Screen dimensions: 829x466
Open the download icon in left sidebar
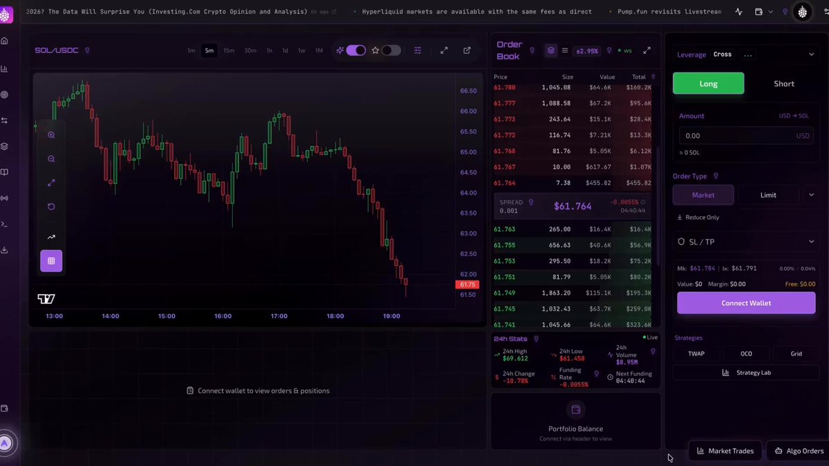[4, 250]
